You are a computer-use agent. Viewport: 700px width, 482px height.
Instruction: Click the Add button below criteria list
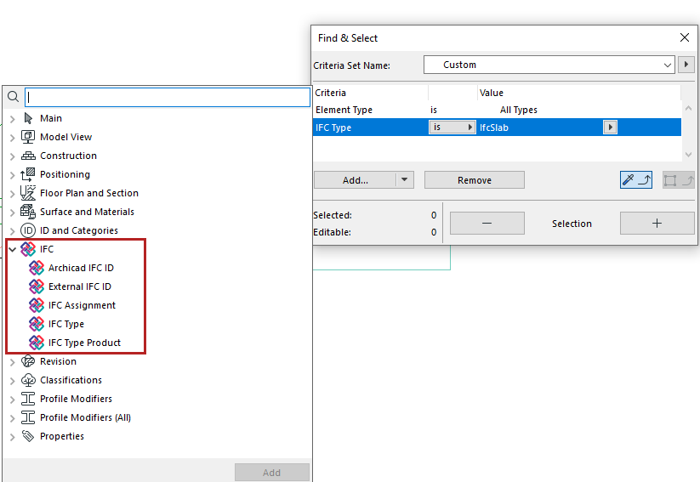click(x=272, y=472)
